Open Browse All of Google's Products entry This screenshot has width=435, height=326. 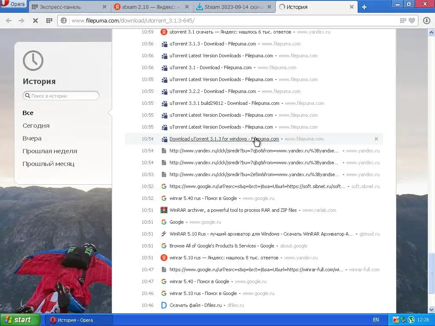(x=222, y=246)
